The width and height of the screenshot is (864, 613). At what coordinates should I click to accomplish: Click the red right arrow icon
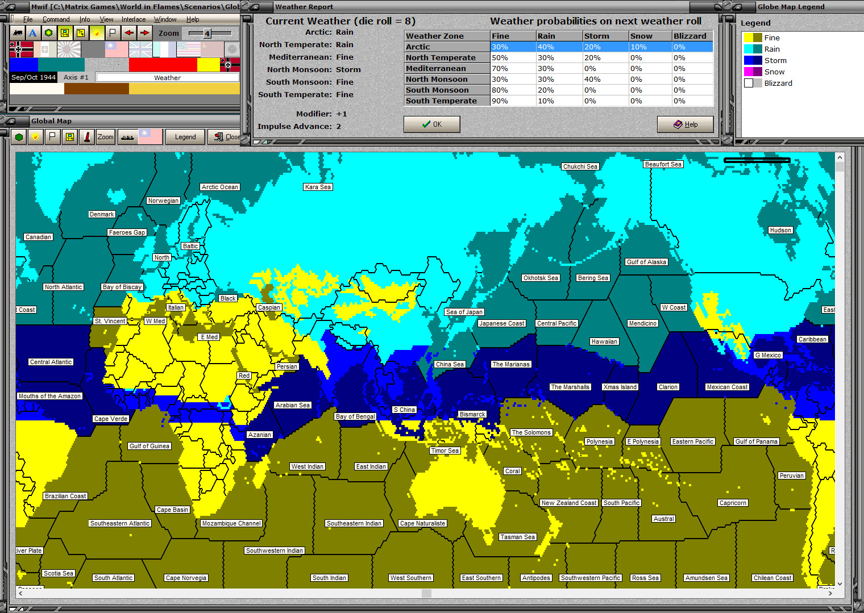coord(145,33)
